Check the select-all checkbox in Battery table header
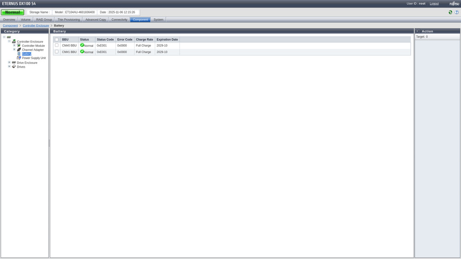Screen dimensions: 461x259 (57, 40)
